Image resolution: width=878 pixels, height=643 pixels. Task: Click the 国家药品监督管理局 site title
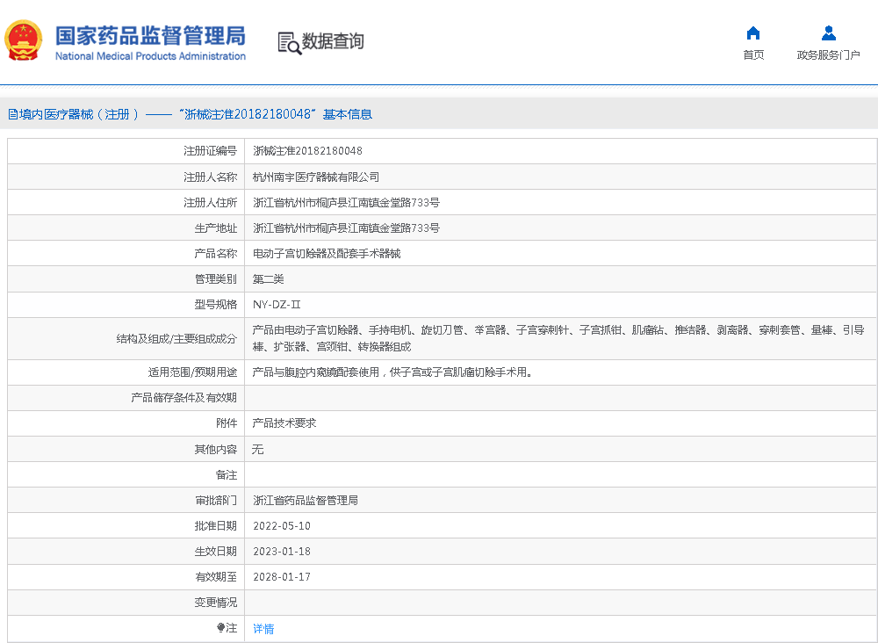(x=150, y=36)
